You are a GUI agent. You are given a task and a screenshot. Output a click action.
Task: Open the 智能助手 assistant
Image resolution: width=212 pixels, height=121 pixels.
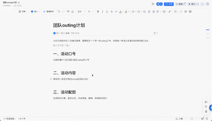48,12
